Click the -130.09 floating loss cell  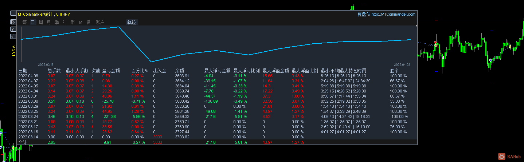pyautogui.click(x=211, y=101)
